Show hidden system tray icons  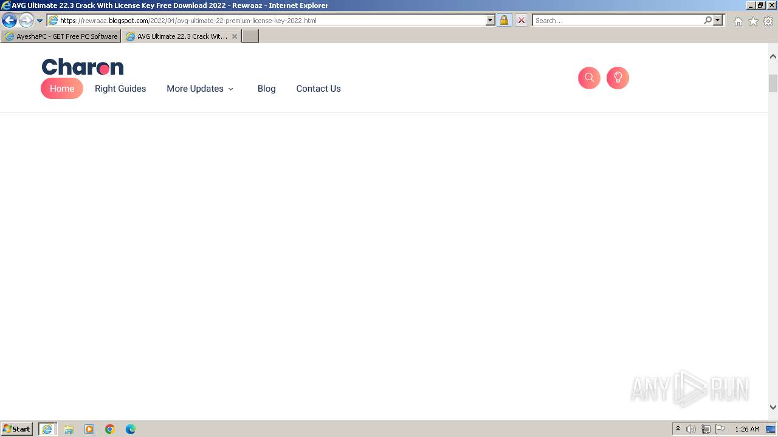click(x=678, y=429)
